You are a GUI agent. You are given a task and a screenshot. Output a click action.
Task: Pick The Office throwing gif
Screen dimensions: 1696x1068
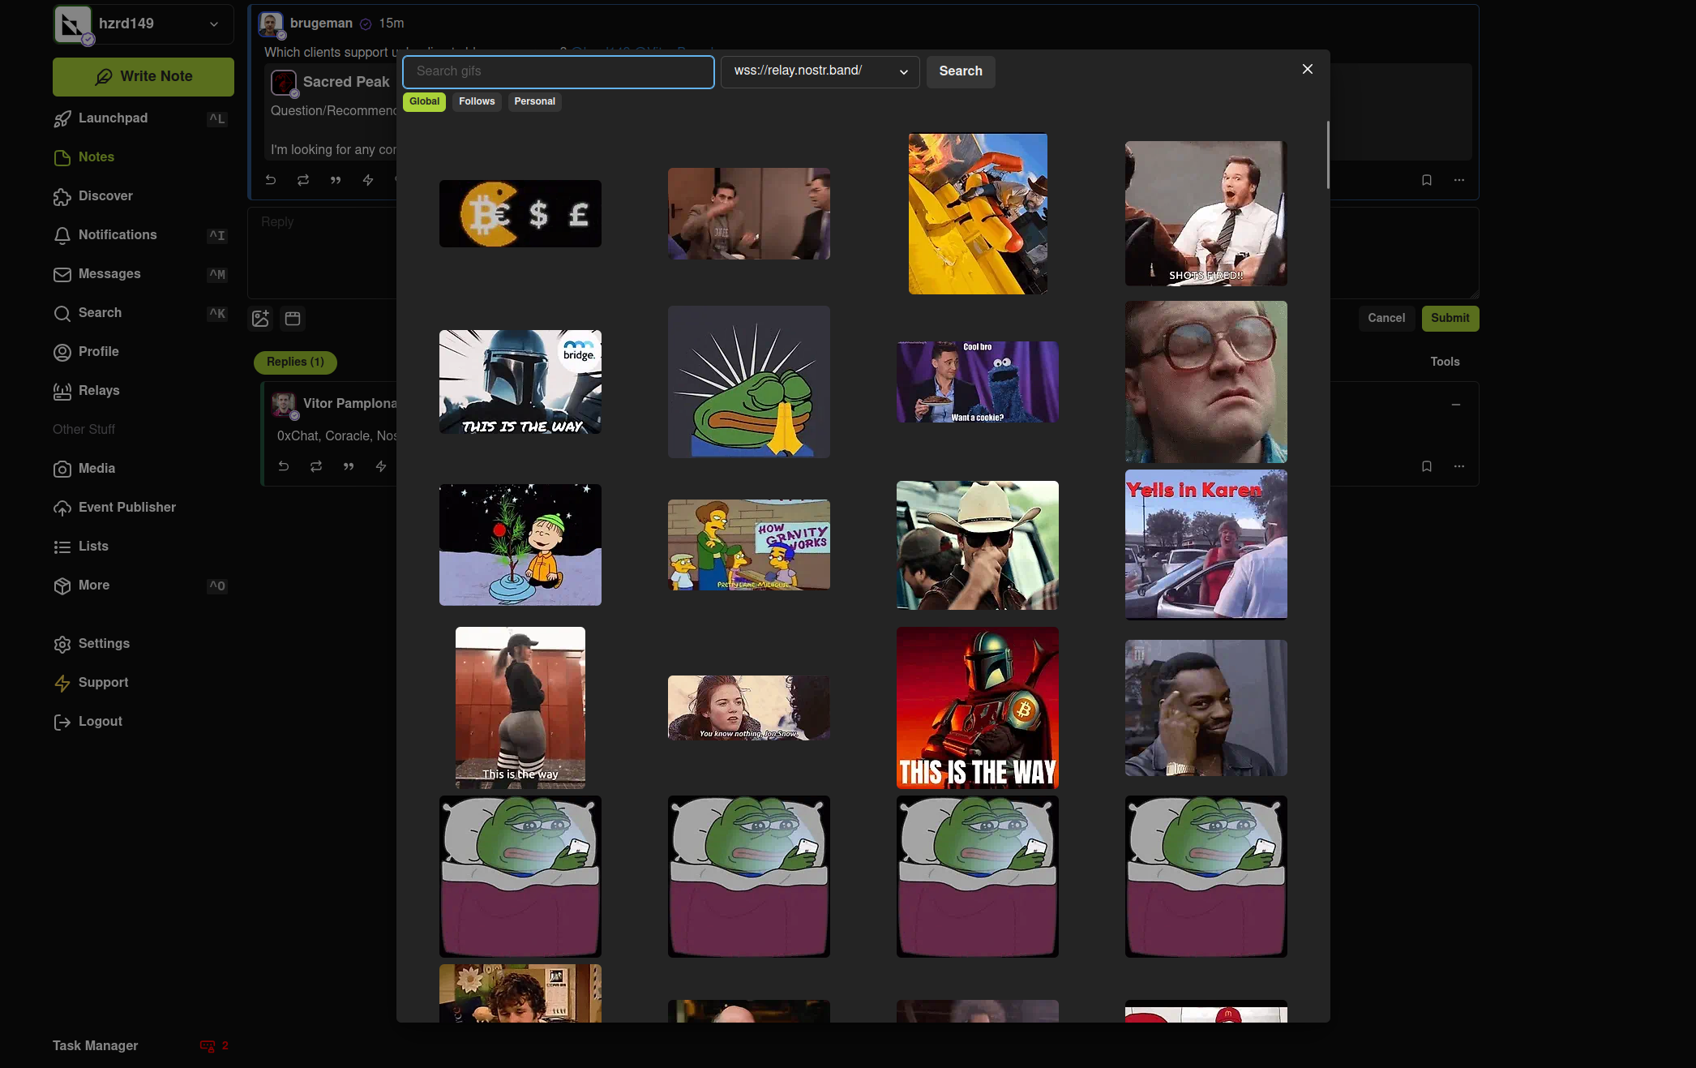749,214
